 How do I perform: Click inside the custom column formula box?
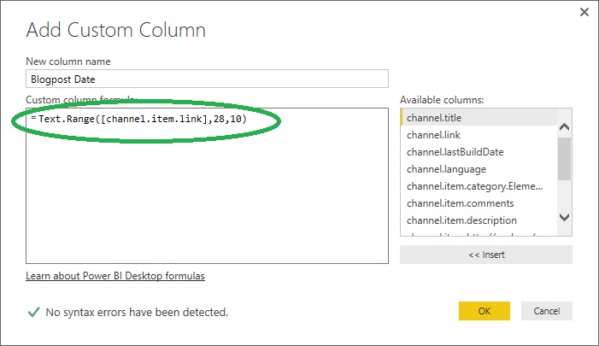click(206, 196)
